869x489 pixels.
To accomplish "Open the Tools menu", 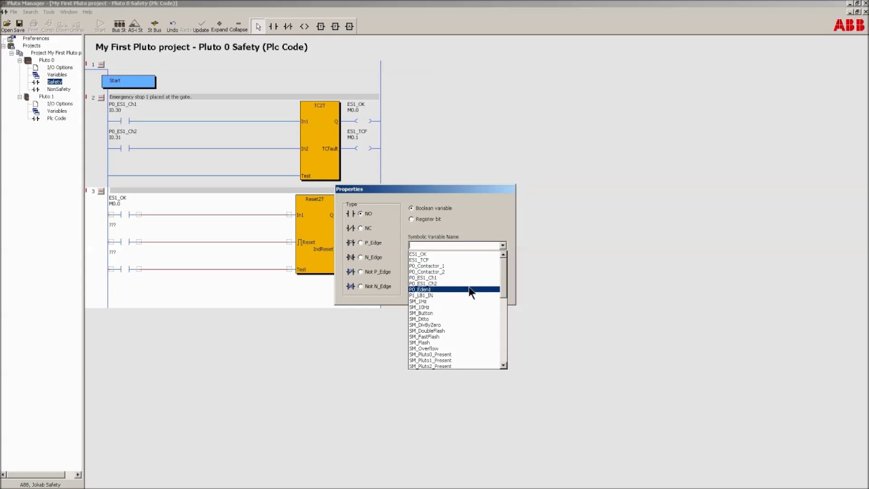I will click(x=49, y=12).
